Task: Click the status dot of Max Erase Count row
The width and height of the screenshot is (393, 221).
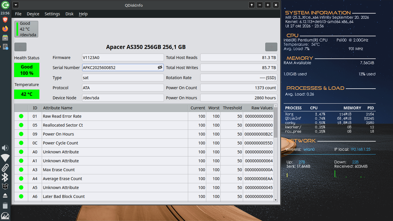Action: (21, 169)
